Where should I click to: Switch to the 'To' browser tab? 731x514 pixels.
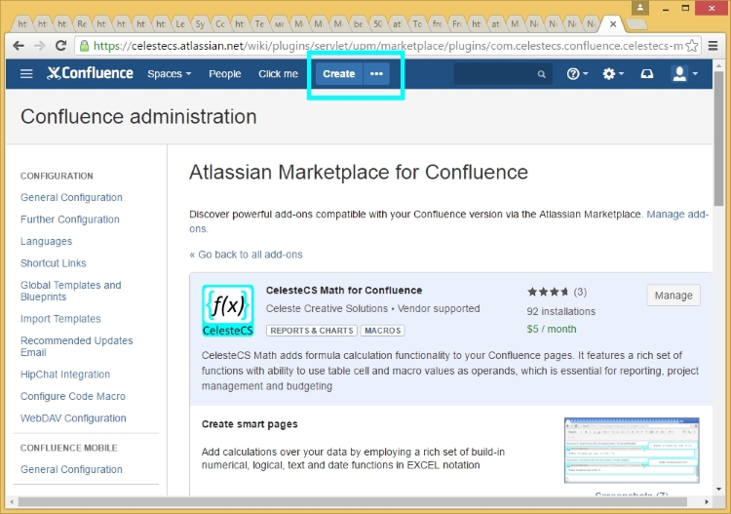[x=417, y=23]
